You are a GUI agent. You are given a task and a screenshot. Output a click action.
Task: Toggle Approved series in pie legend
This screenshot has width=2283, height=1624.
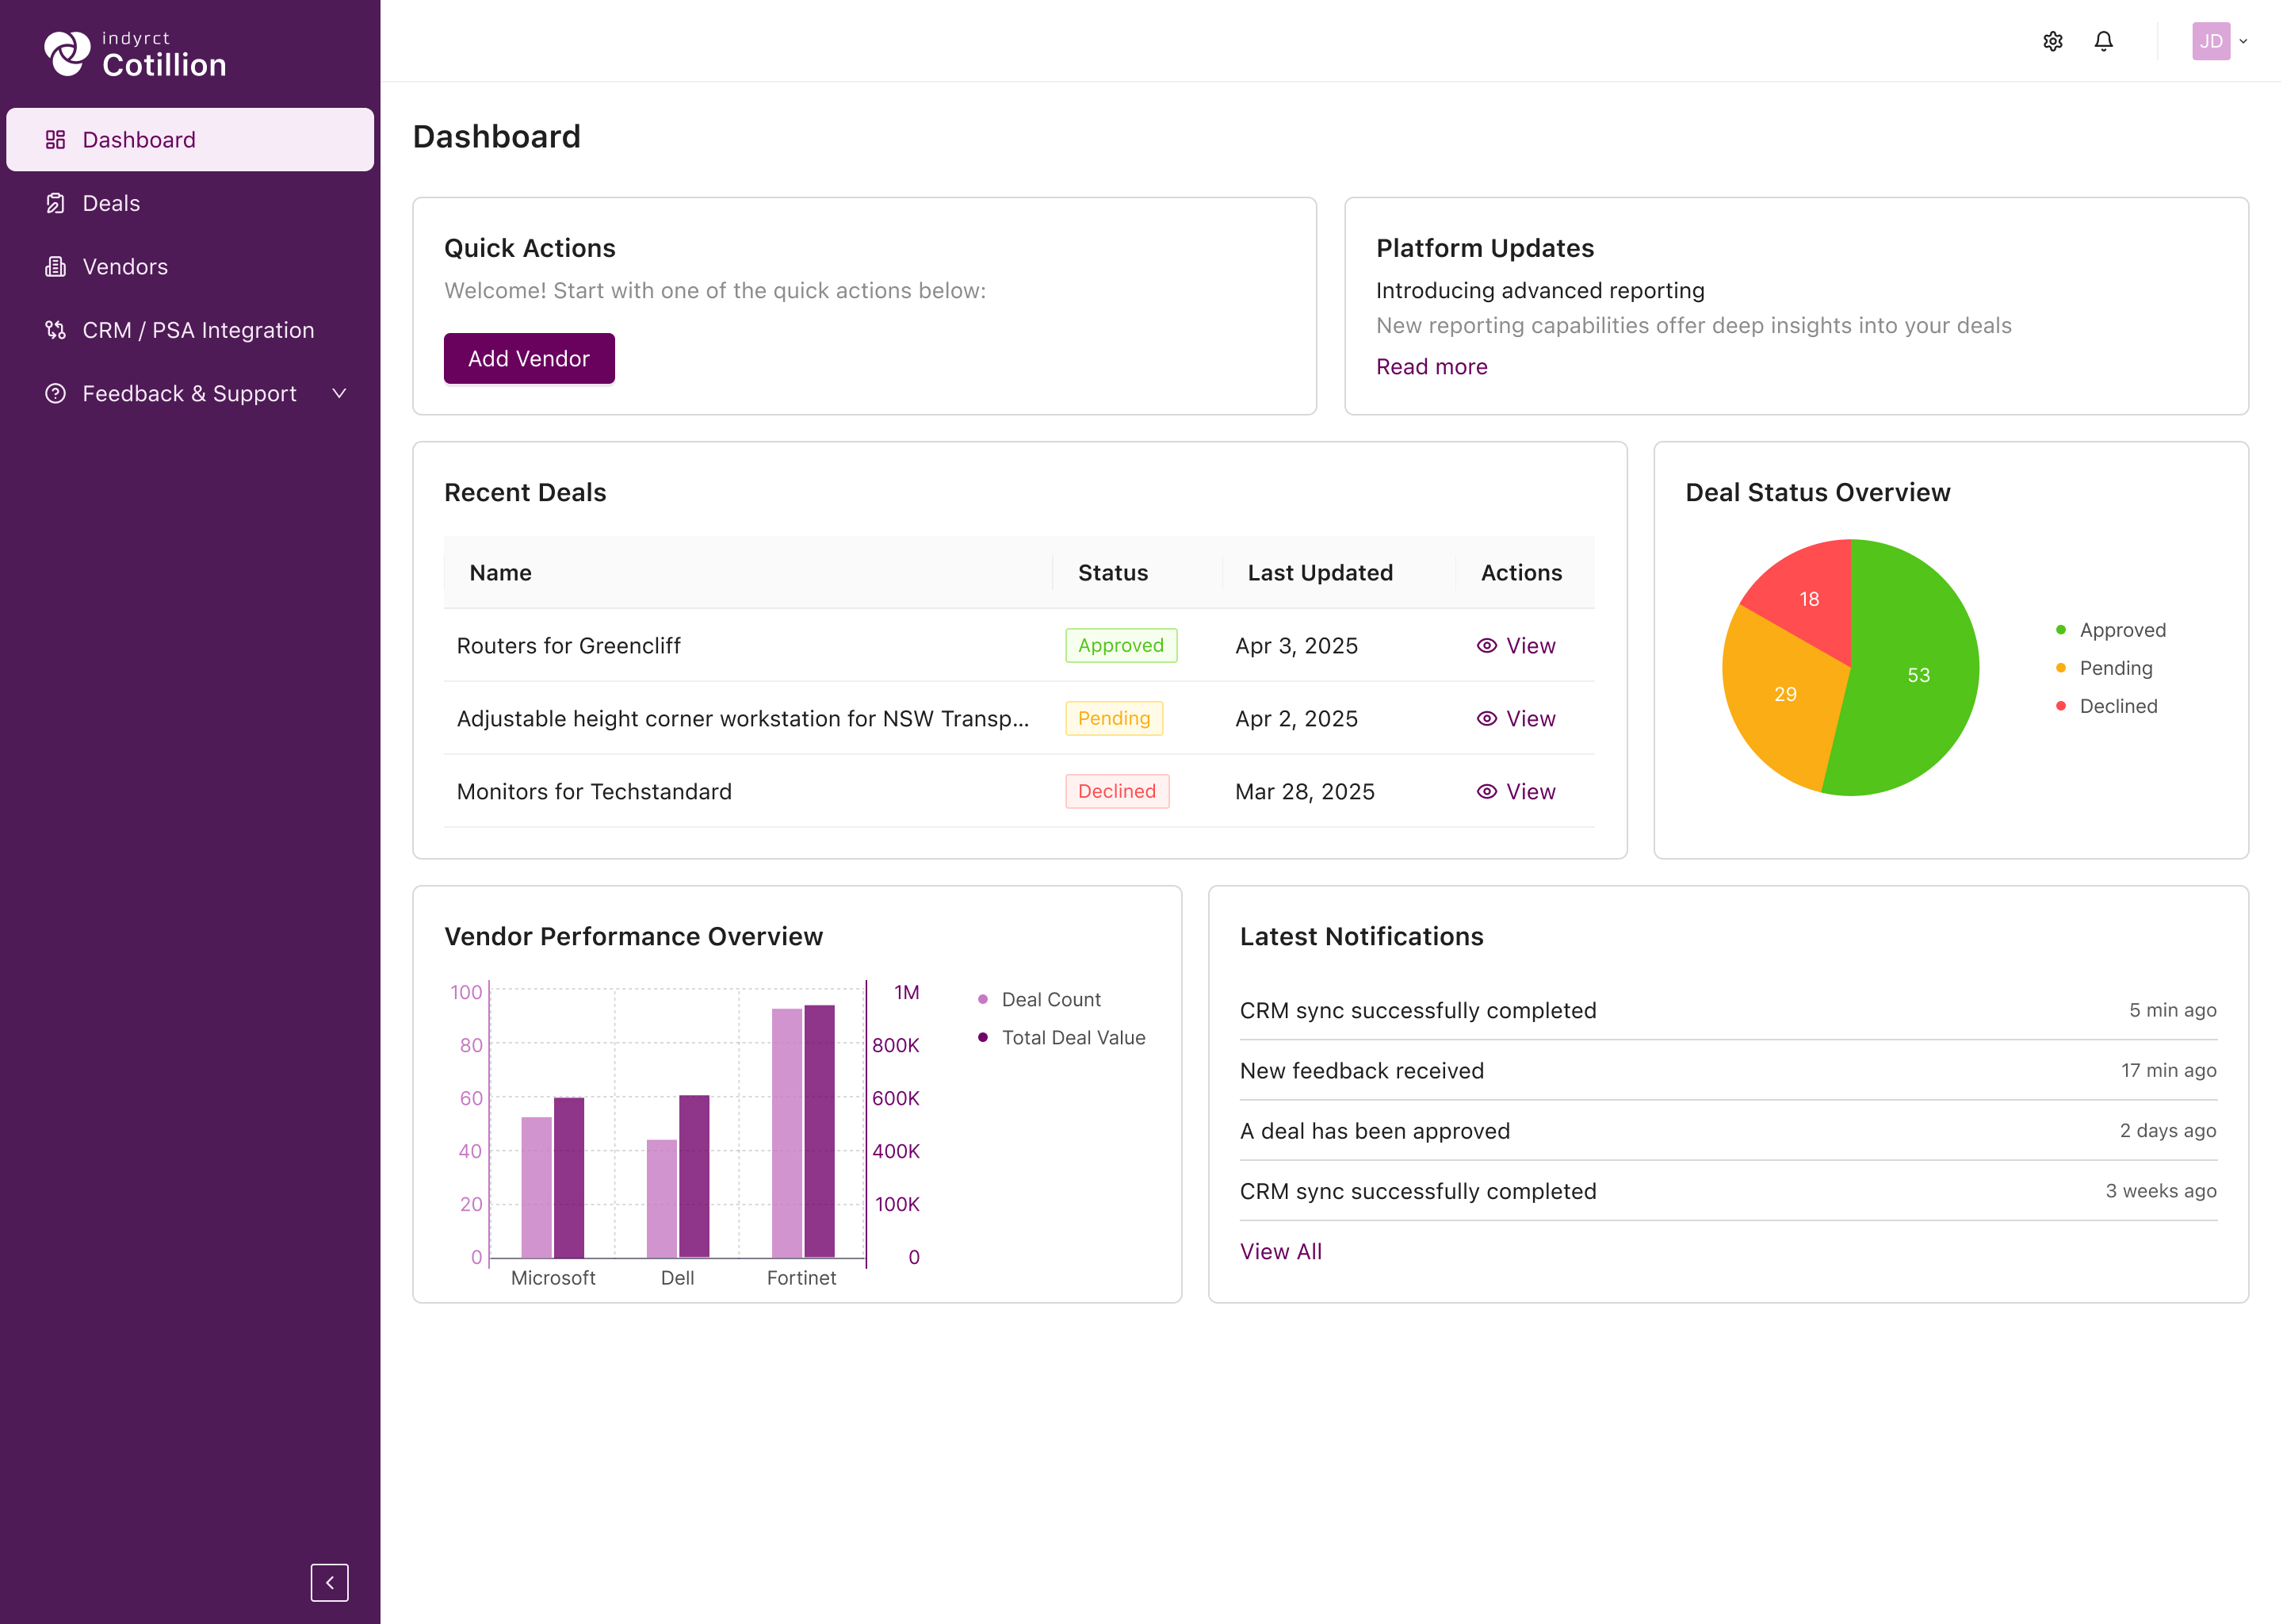[x=2110, y=630]
